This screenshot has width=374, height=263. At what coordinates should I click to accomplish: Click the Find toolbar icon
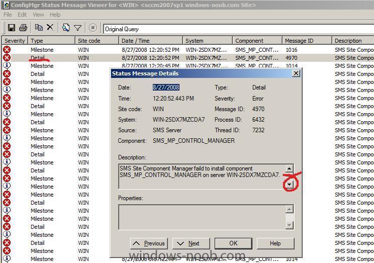click(x=66, y=28)
